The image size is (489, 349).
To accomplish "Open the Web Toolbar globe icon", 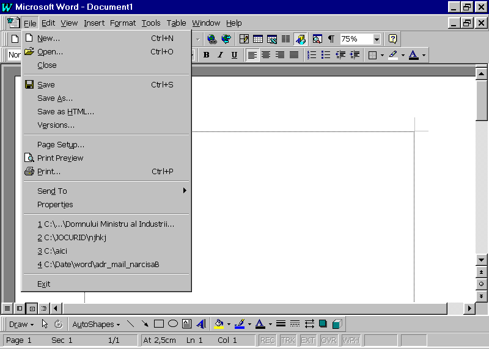I will (226, 39).
